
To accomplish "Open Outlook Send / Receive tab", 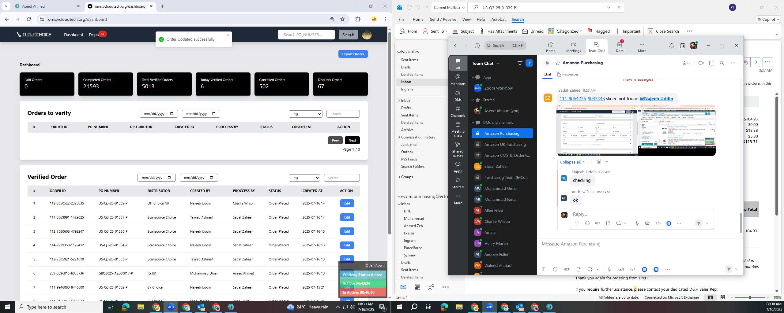I will [x=443, y=19].
